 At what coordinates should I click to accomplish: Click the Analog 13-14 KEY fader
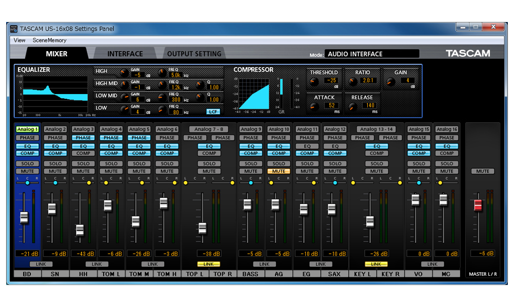pyautogui.click(x=370, y=222)
